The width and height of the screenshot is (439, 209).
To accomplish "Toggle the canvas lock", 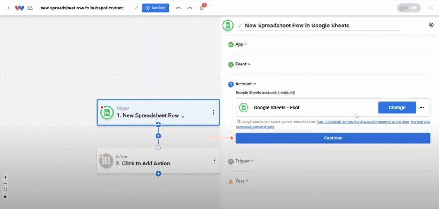I will (5, 197).
